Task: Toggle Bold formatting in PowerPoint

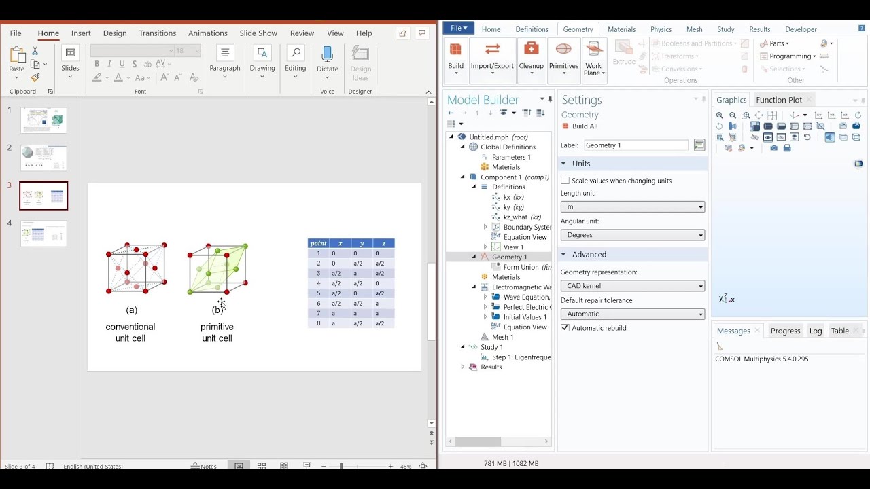Action: pos(97,64)
